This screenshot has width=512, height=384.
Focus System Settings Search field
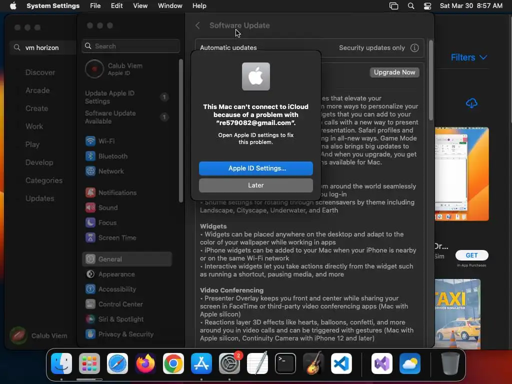coord(130,46)
